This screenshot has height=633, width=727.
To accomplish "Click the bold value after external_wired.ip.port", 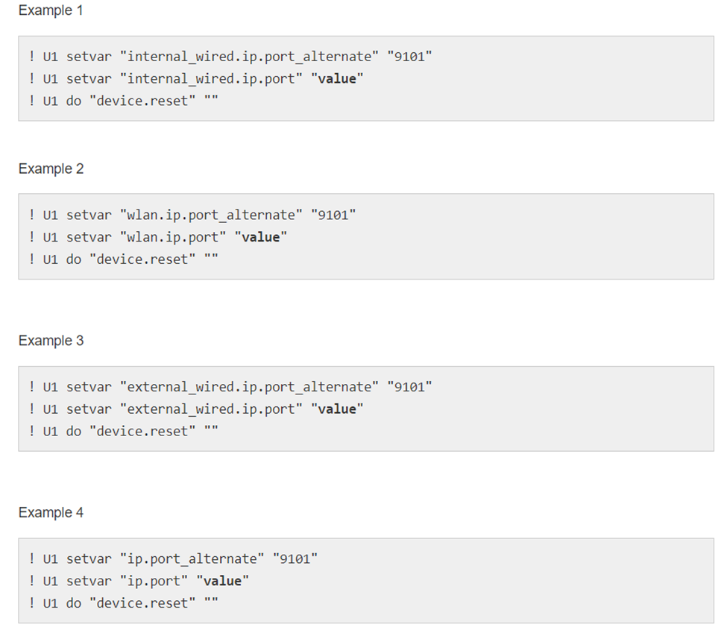I will tap(337, 409).
